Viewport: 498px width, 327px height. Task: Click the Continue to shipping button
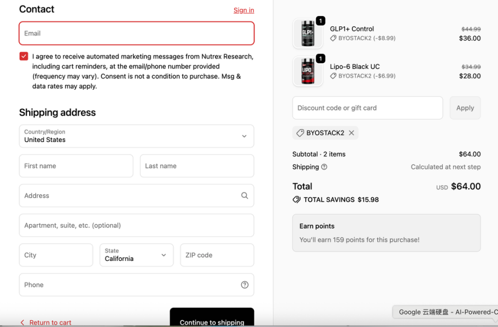coord(212,317)
